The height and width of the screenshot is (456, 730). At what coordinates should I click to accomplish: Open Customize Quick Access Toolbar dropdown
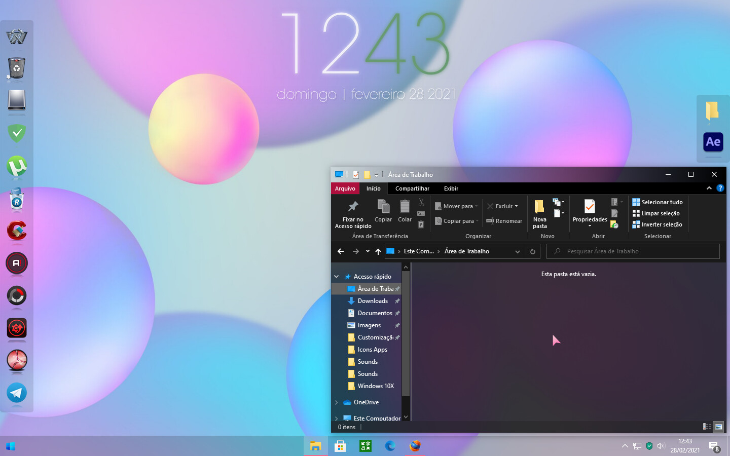[x=376, y=175]
